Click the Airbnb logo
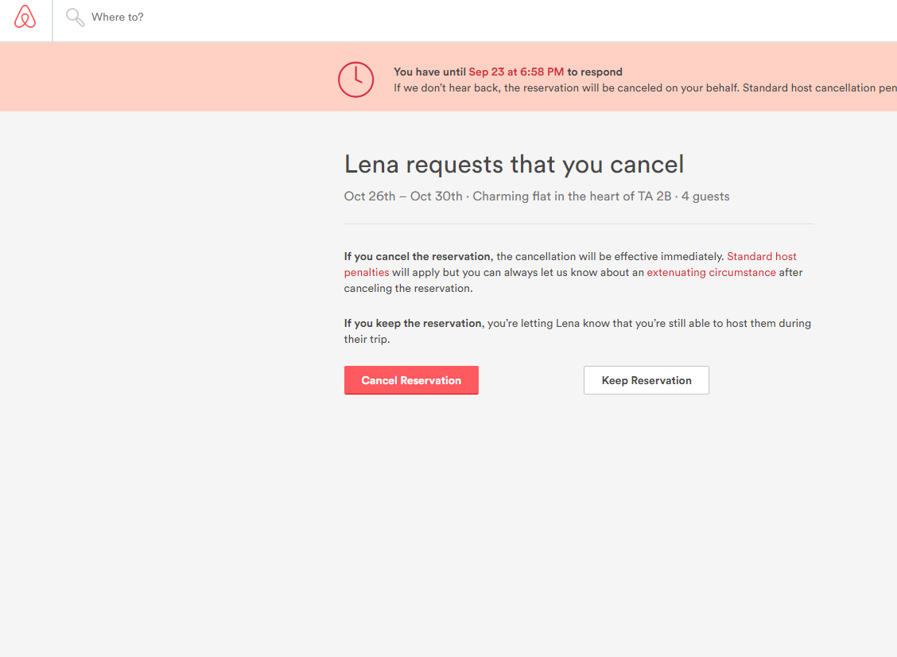 (25, 17)
